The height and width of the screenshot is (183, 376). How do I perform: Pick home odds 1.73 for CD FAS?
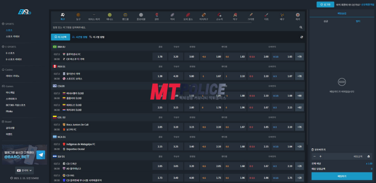tap(160, 178)
